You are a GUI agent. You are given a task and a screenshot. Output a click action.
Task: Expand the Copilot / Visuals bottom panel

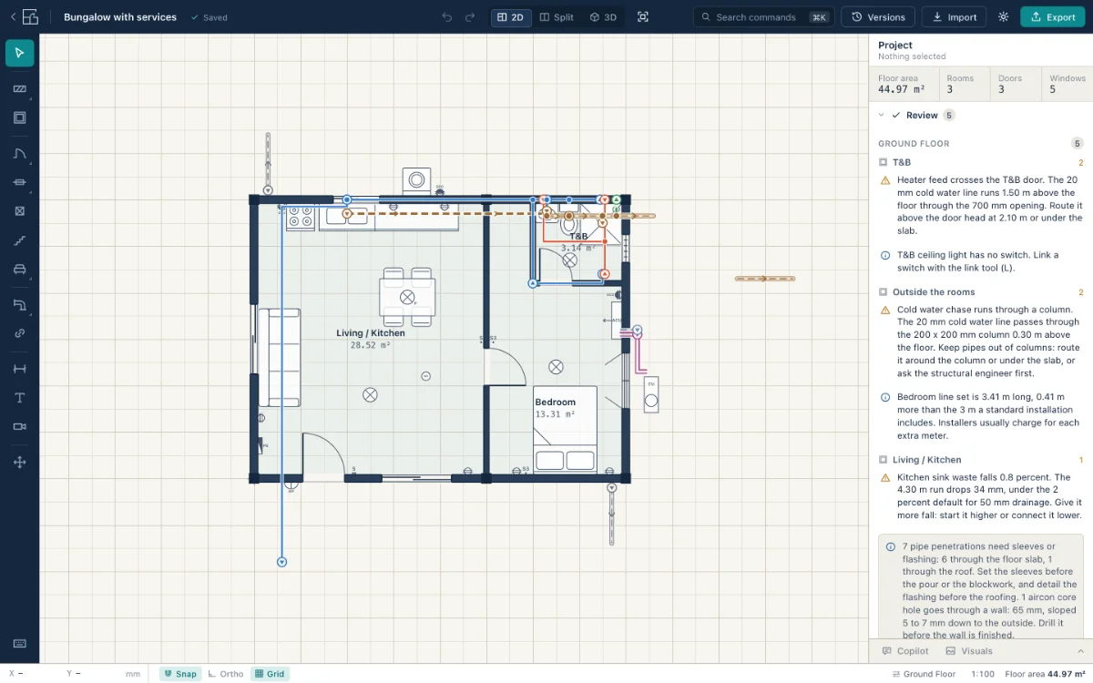click(1081, 651)
